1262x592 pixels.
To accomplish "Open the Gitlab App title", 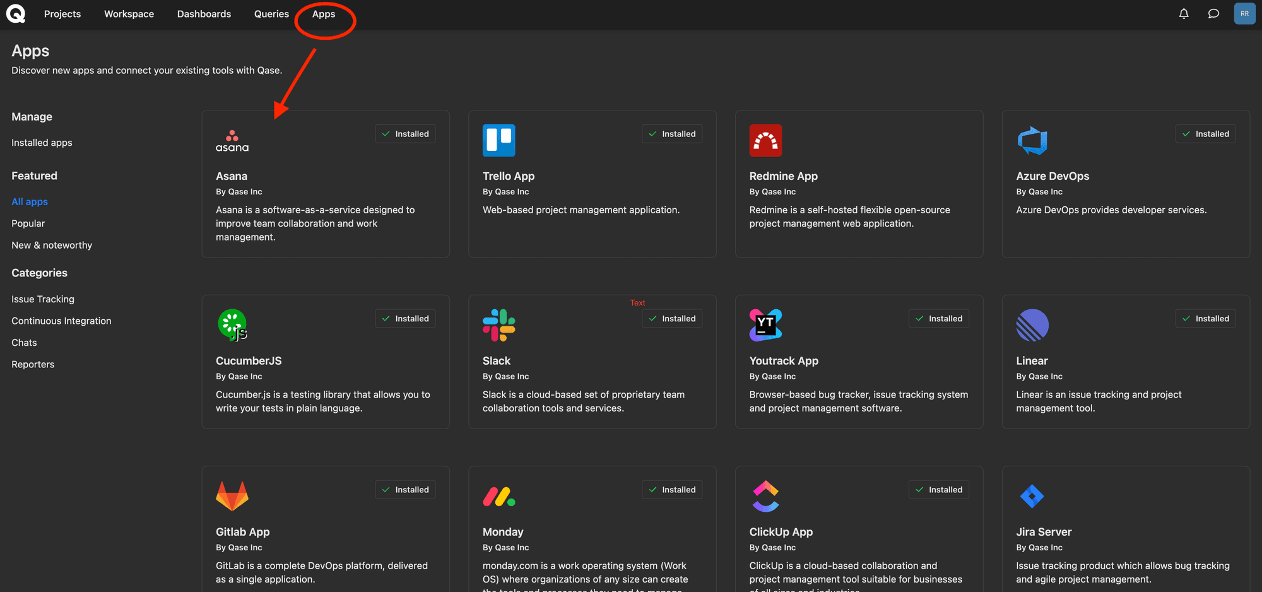I will point(243,532).
